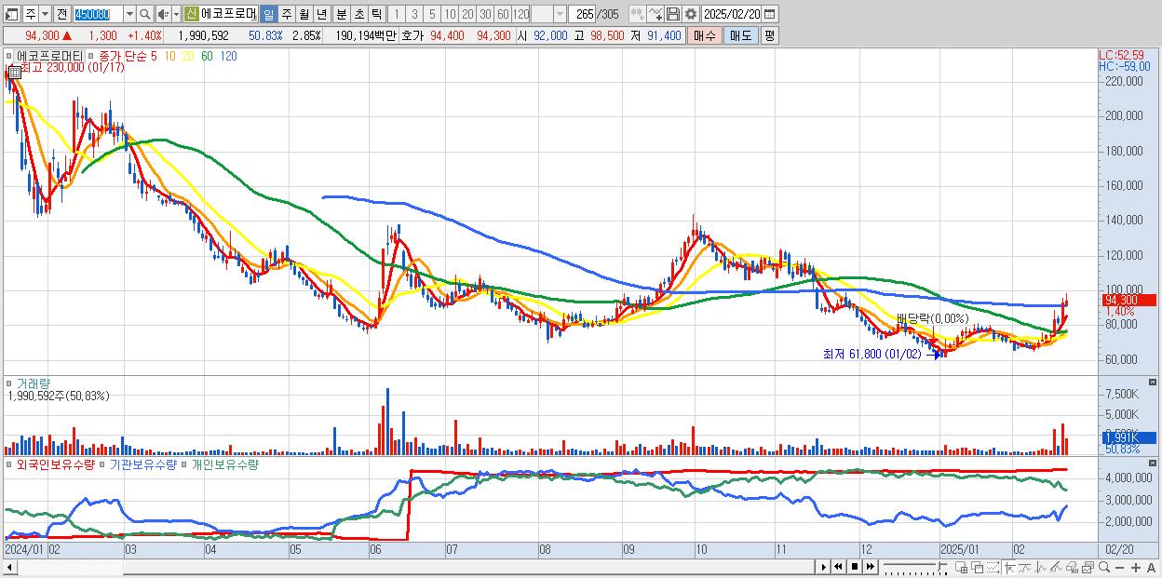This screenshot has height=578, width=1162.
Task: Click the 전 market button
Action: pos(61,14)
